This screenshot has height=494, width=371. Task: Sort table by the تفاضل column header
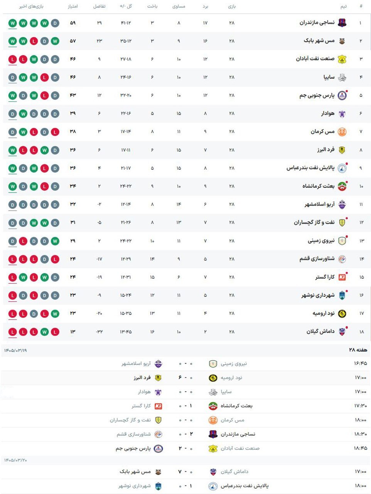coord(99,7)
